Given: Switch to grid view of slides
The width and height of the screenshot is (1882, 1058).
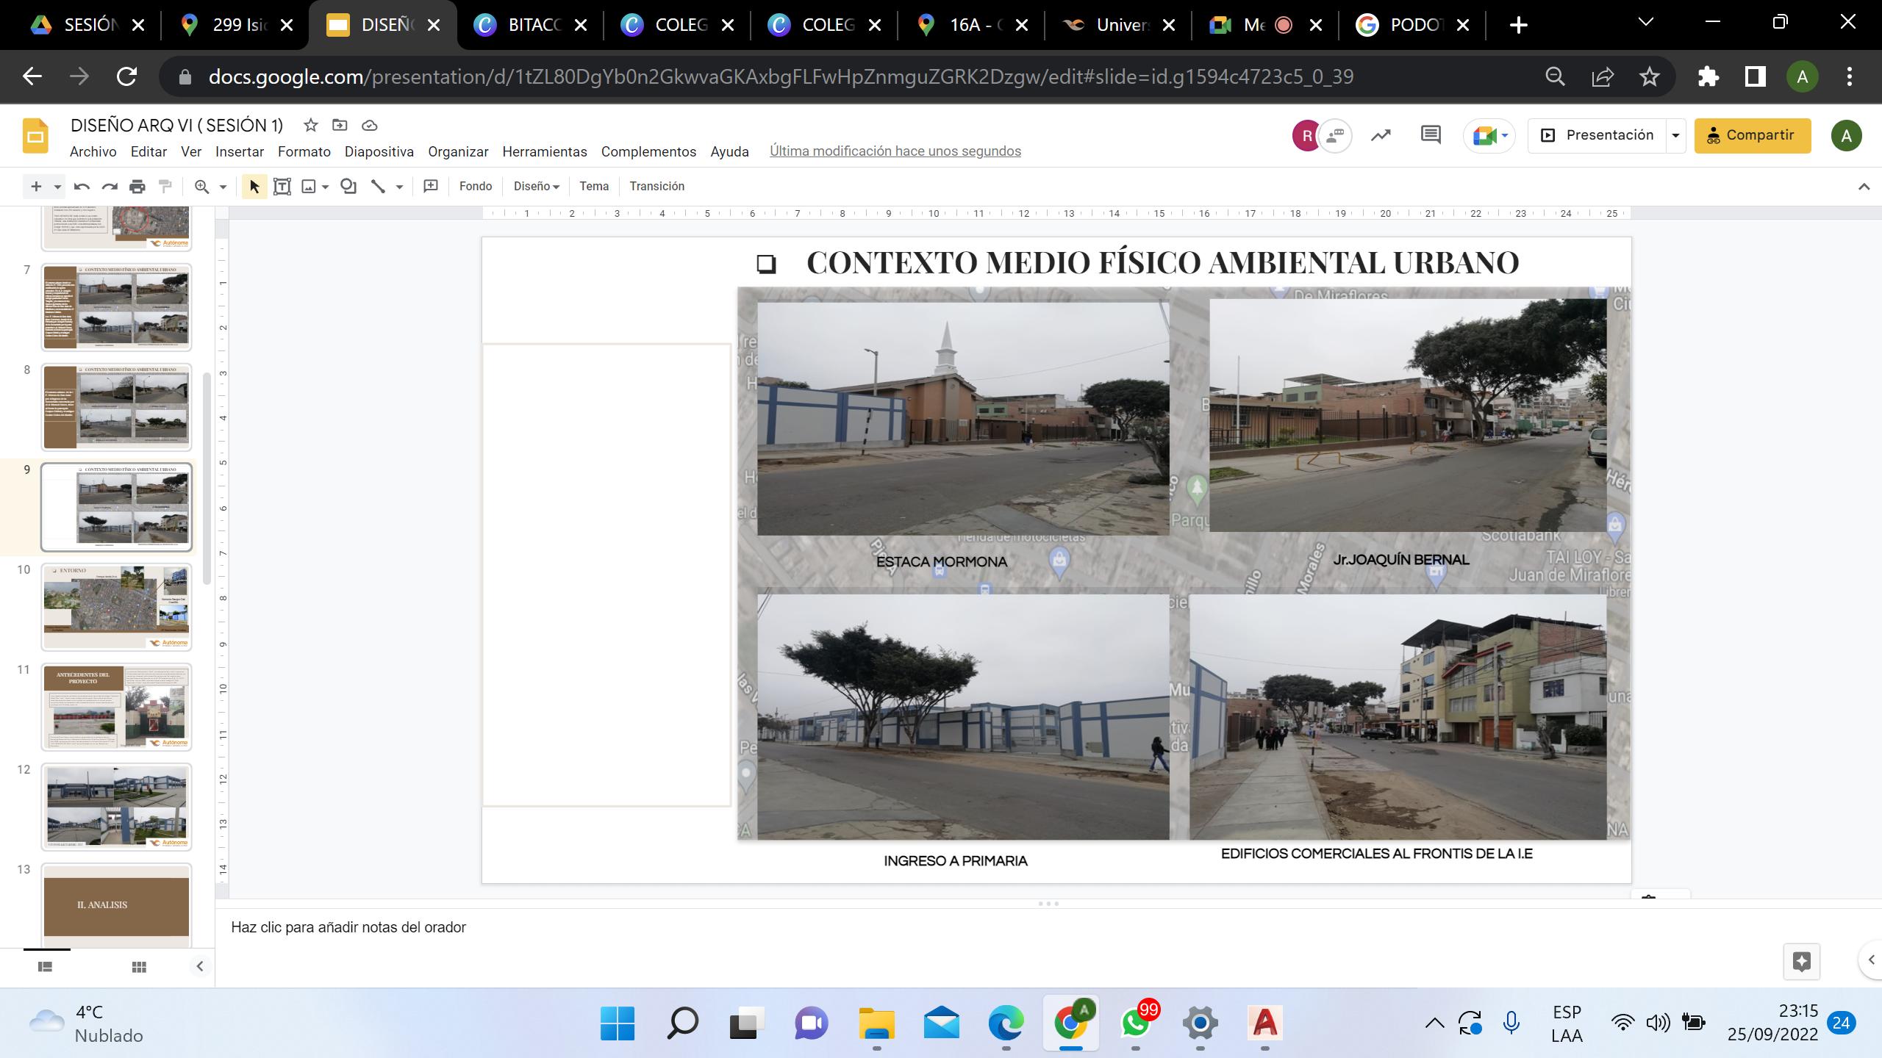Looking at the screenshot, I should pyautogui.click(x=139, y=967).
